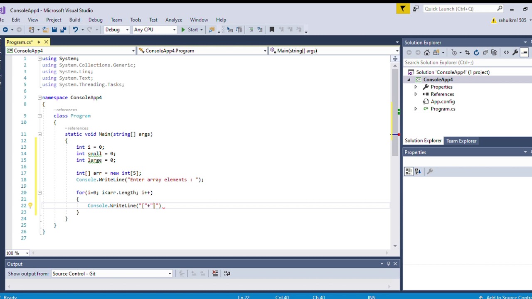Viewport: 532px width, 299px height.
Task: Click the rahulkm1505 account name
Action: (x=512, y=20)
